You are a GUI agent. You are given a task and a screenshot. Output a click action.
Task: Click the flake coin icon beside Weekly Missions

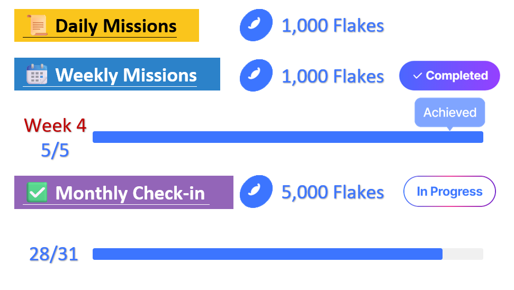click(x=256, y=75)
